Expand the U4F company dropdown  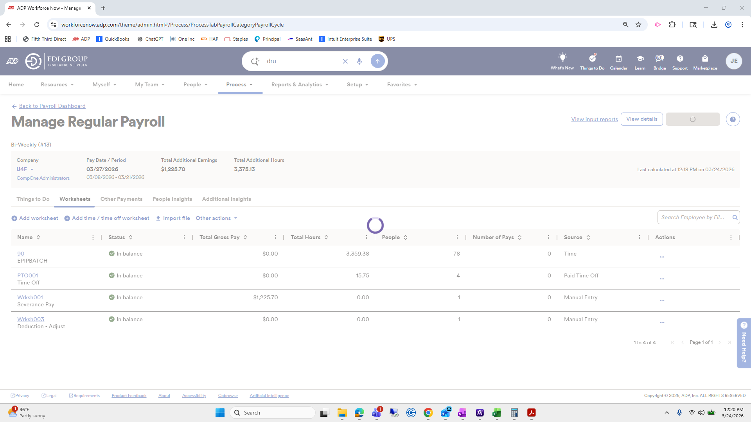[25, 170]
